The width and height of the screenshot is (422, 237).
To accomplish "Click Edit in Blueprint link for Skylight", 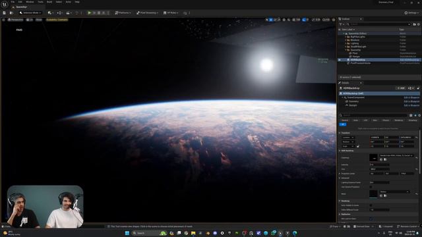I will click(x=411, y=105).
